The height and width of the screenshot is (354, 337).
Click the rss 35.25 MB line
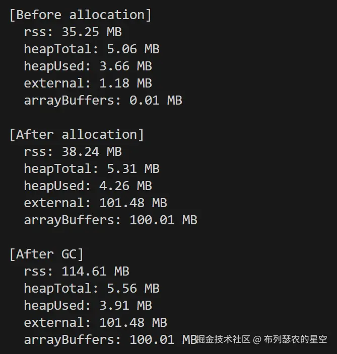73,32
